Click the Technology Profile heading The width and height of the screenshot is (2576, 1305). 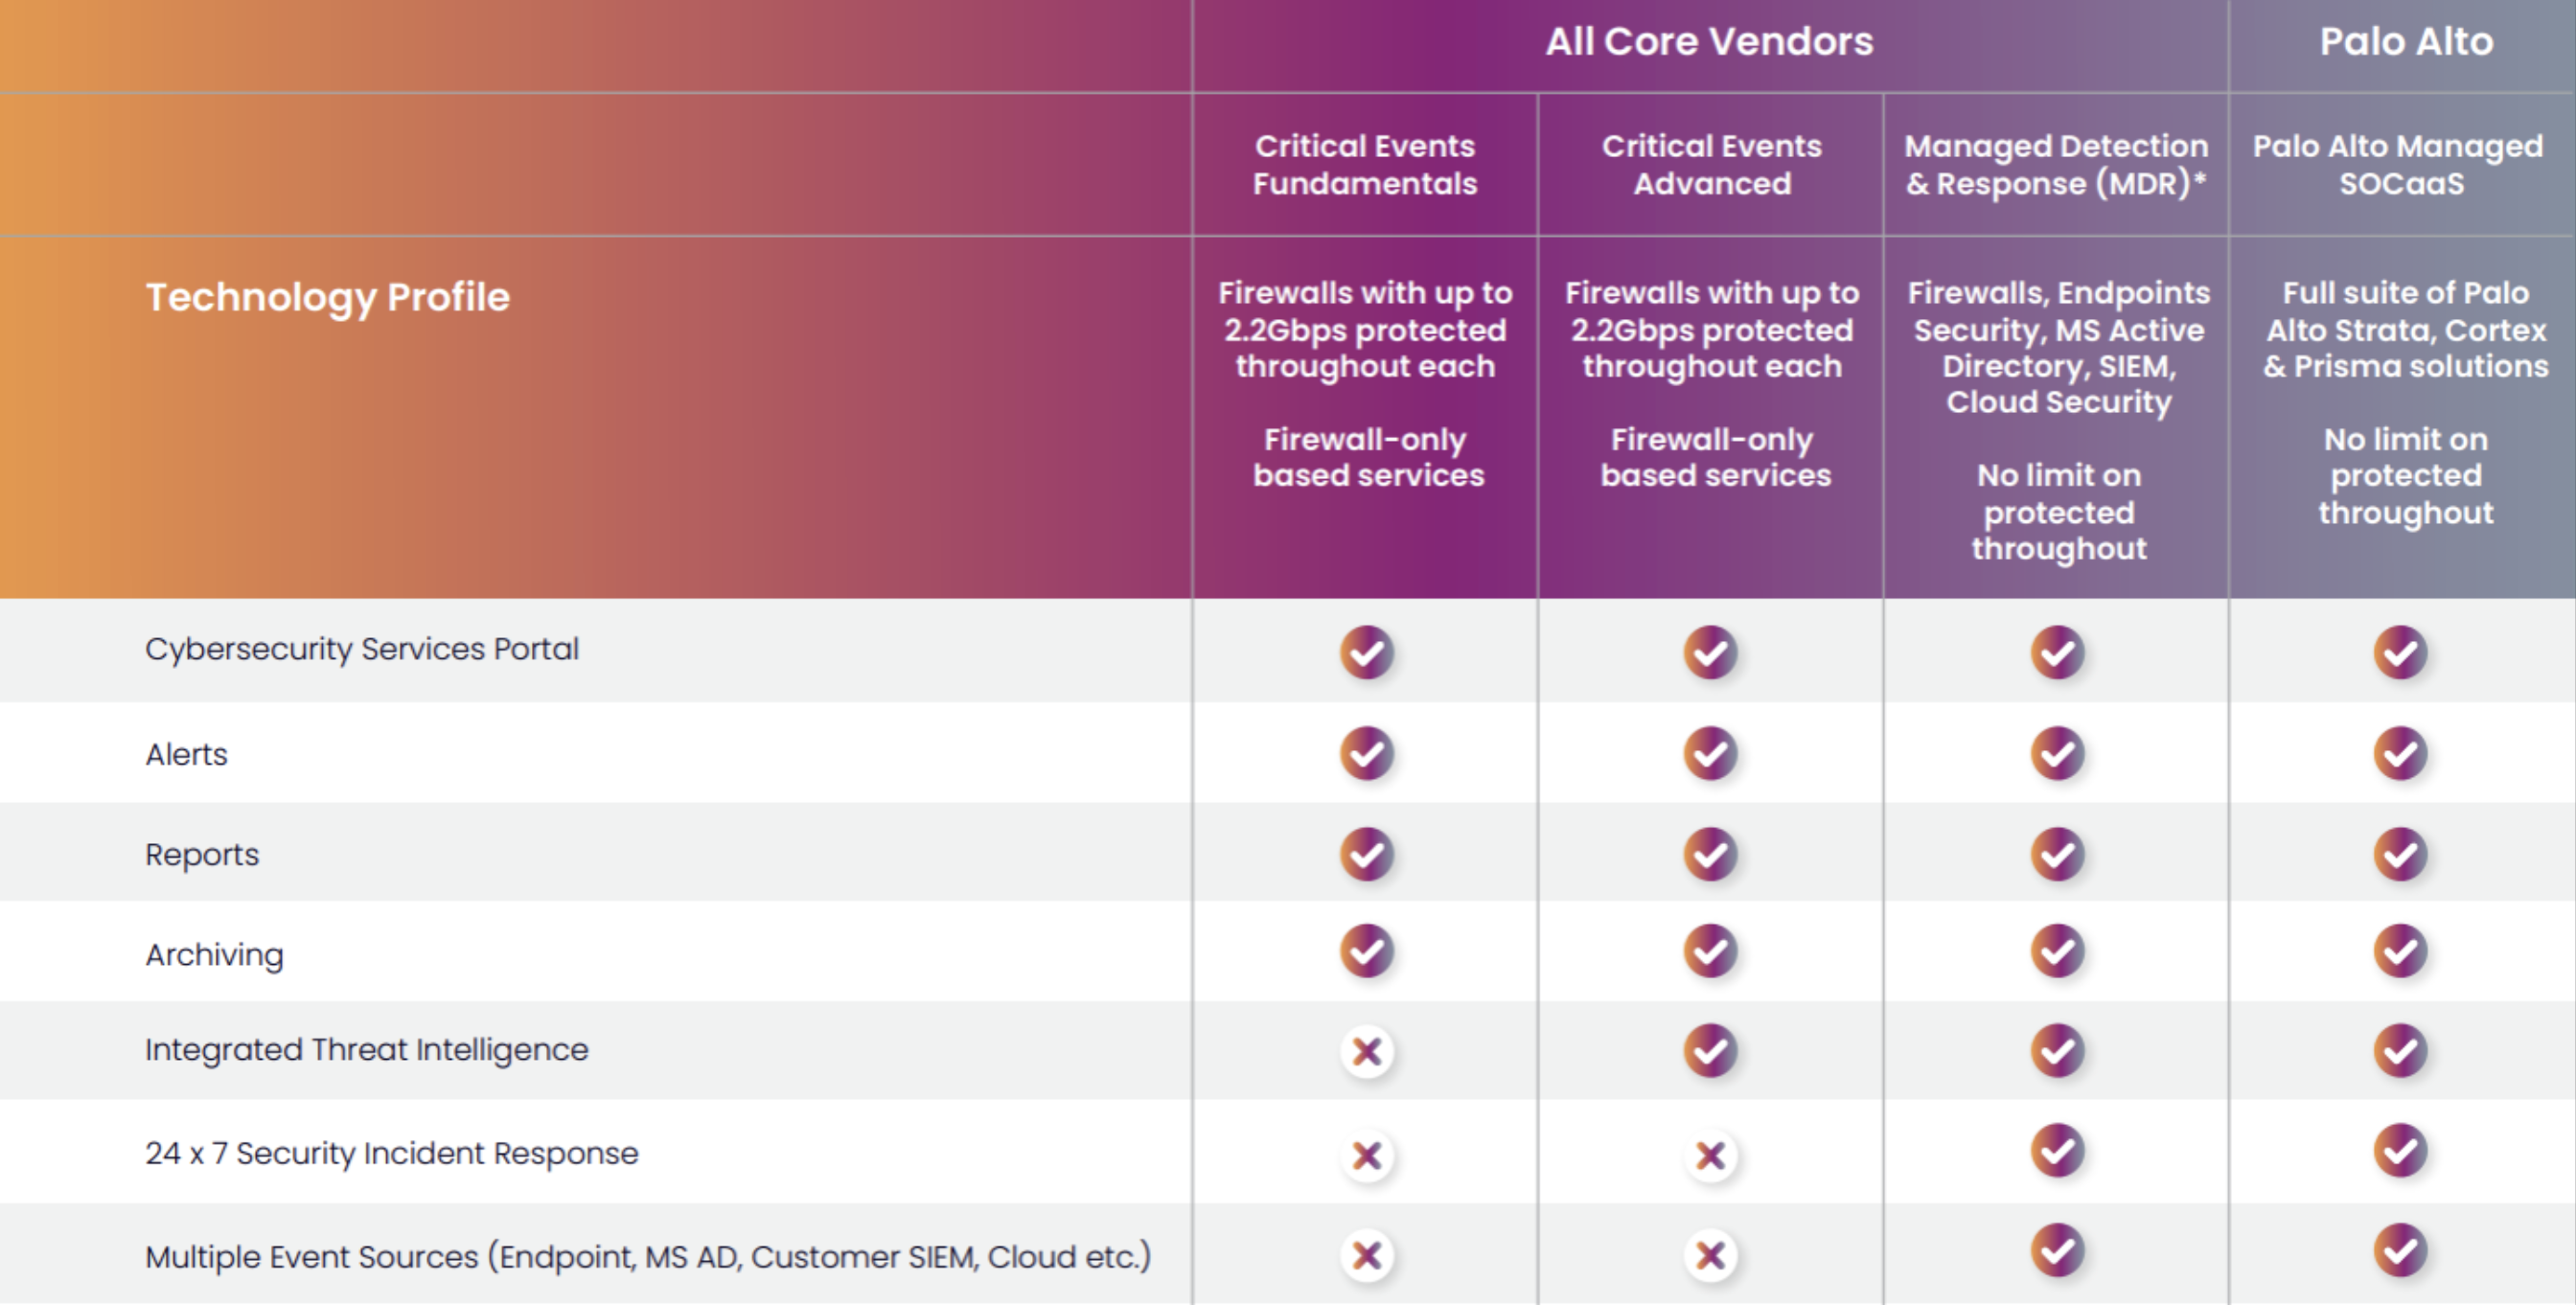point(328,297)
